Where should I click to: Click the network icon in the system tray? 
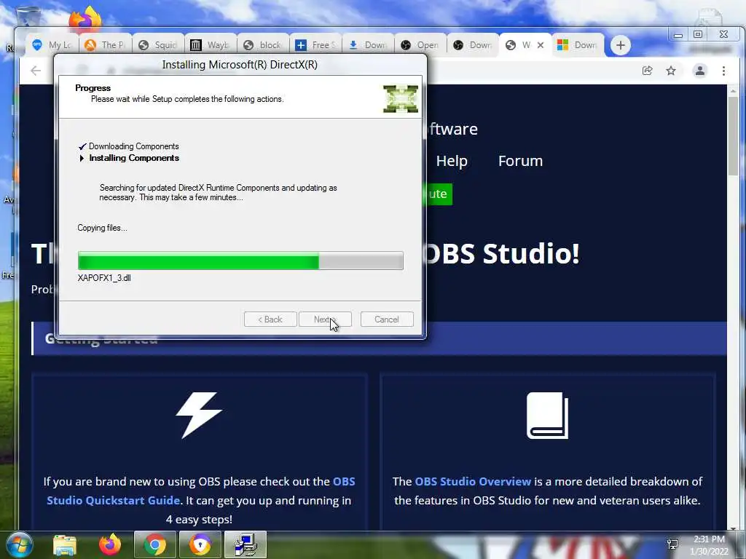point(672,544)
